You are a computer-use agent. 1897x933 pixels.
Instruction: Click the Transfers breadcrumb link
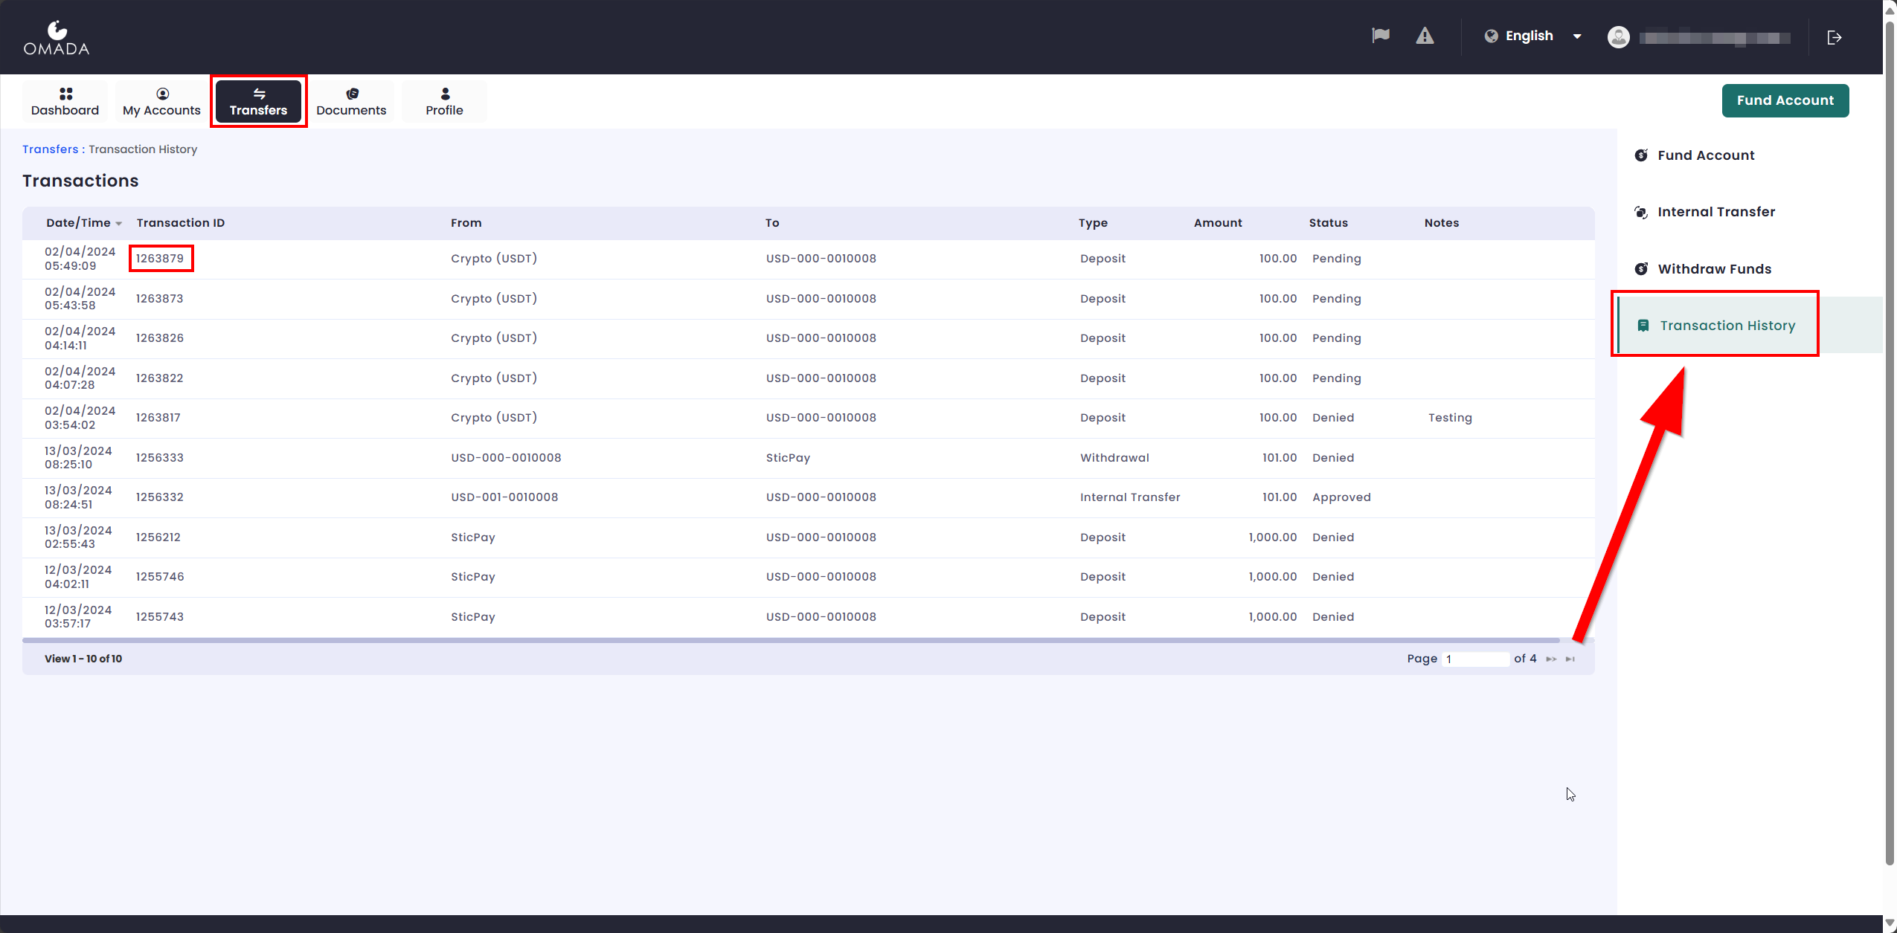(50, 149)
